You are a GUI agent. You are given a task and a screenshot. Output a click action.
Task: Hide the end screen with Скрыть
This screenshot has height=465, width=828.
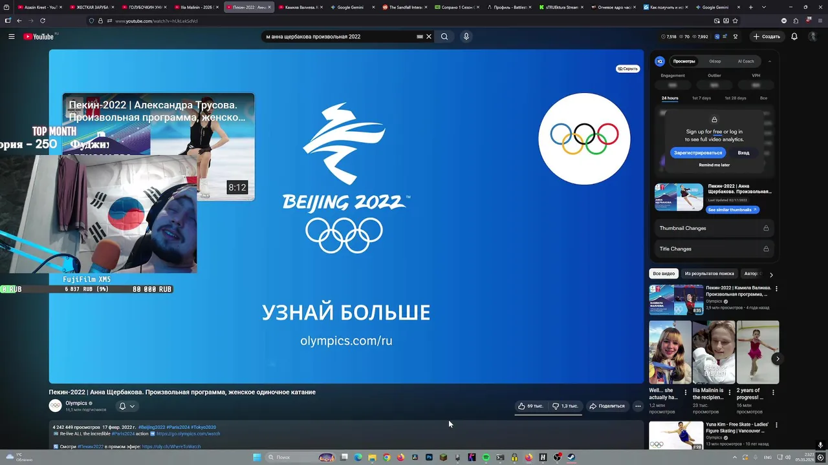(627, 68)
